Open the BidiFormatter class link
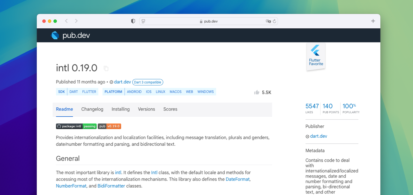The image size is (413, 195). tap(111, 186)
